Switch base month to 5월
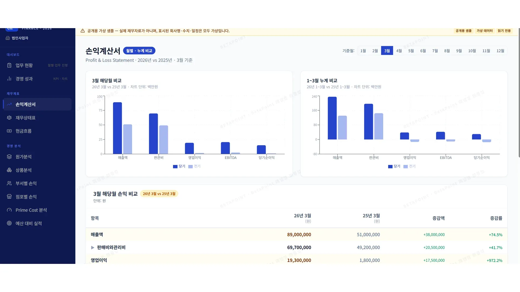 411,51
